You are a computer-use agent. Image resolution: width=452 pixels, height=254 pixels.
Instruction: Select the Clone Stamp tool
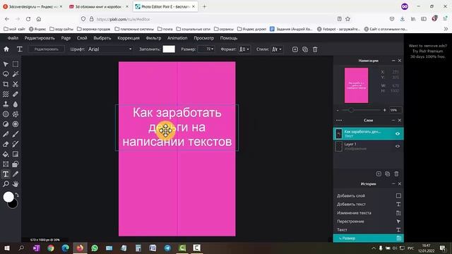(6, 104)
